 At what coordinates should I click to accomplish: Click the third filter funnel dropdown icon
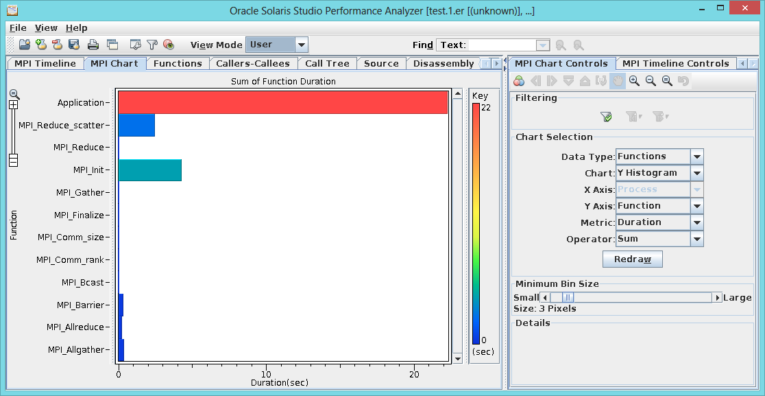[661, 117]
